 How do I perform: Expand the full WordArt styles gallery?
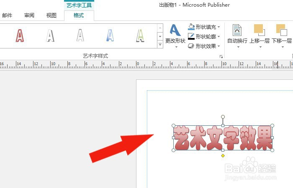coord(160,45)
